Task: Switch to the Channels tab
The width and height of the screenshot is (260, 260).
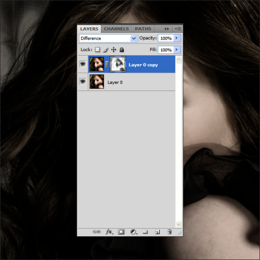Action: pyautogui.click(x=116, y=29)
